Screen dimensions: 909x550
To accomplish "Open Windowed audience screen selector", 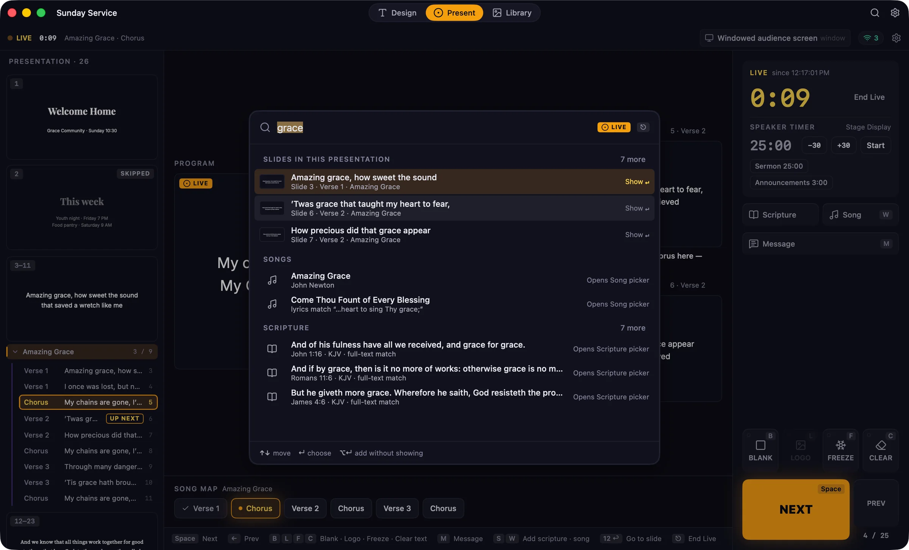I will (775, 38).
